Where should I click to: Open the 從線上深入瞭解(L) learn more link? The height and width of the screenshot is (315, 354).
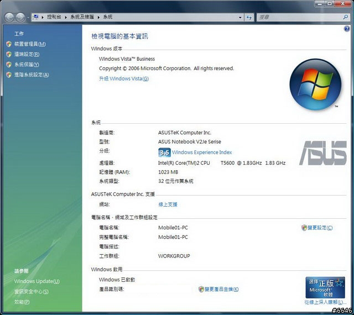tap(325, 302)
